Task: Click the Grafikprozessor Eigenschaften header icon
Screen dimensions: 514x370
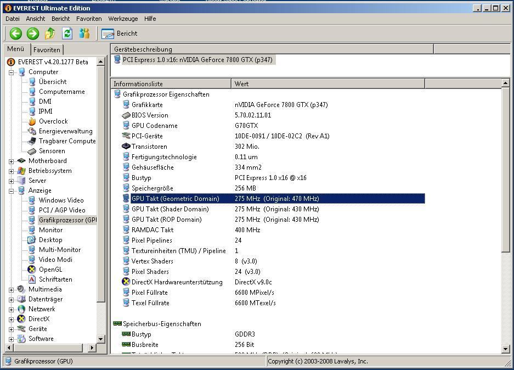Action: pos(117,94)
